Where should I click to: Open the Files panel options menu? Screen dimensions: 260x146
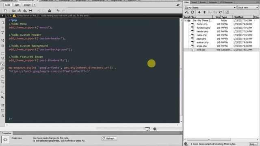click(x=258, y=2)
